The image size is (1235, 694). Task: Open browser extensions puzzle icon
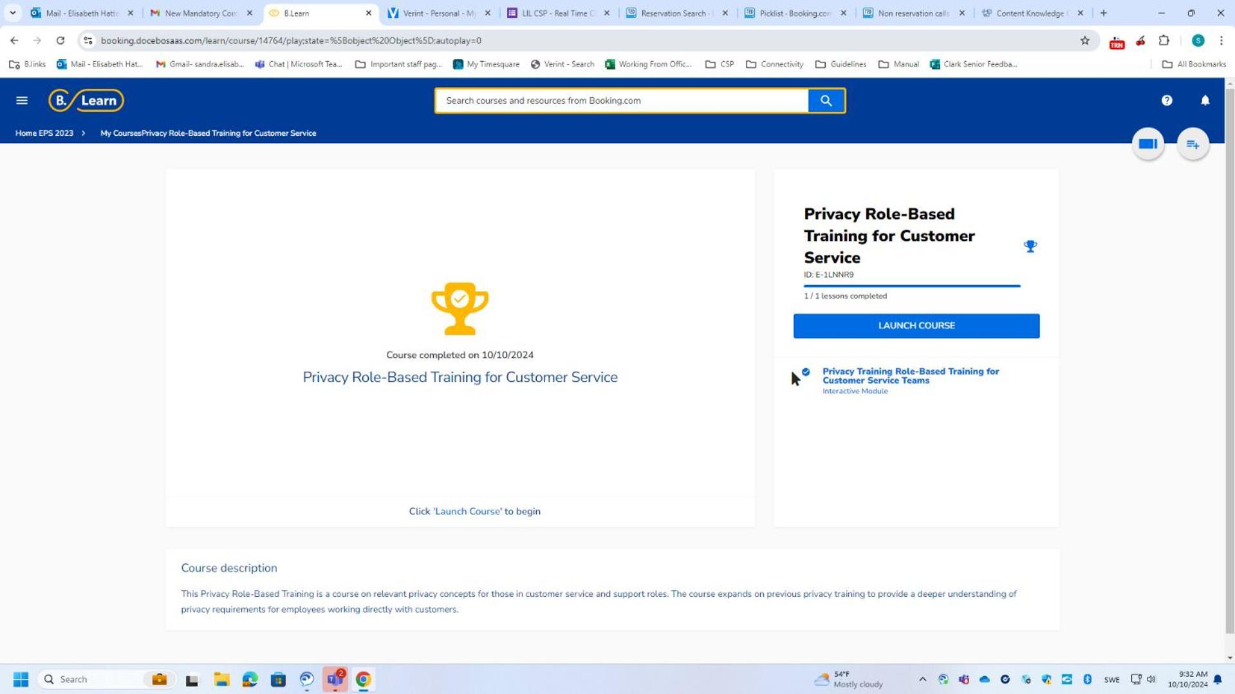1164,41
